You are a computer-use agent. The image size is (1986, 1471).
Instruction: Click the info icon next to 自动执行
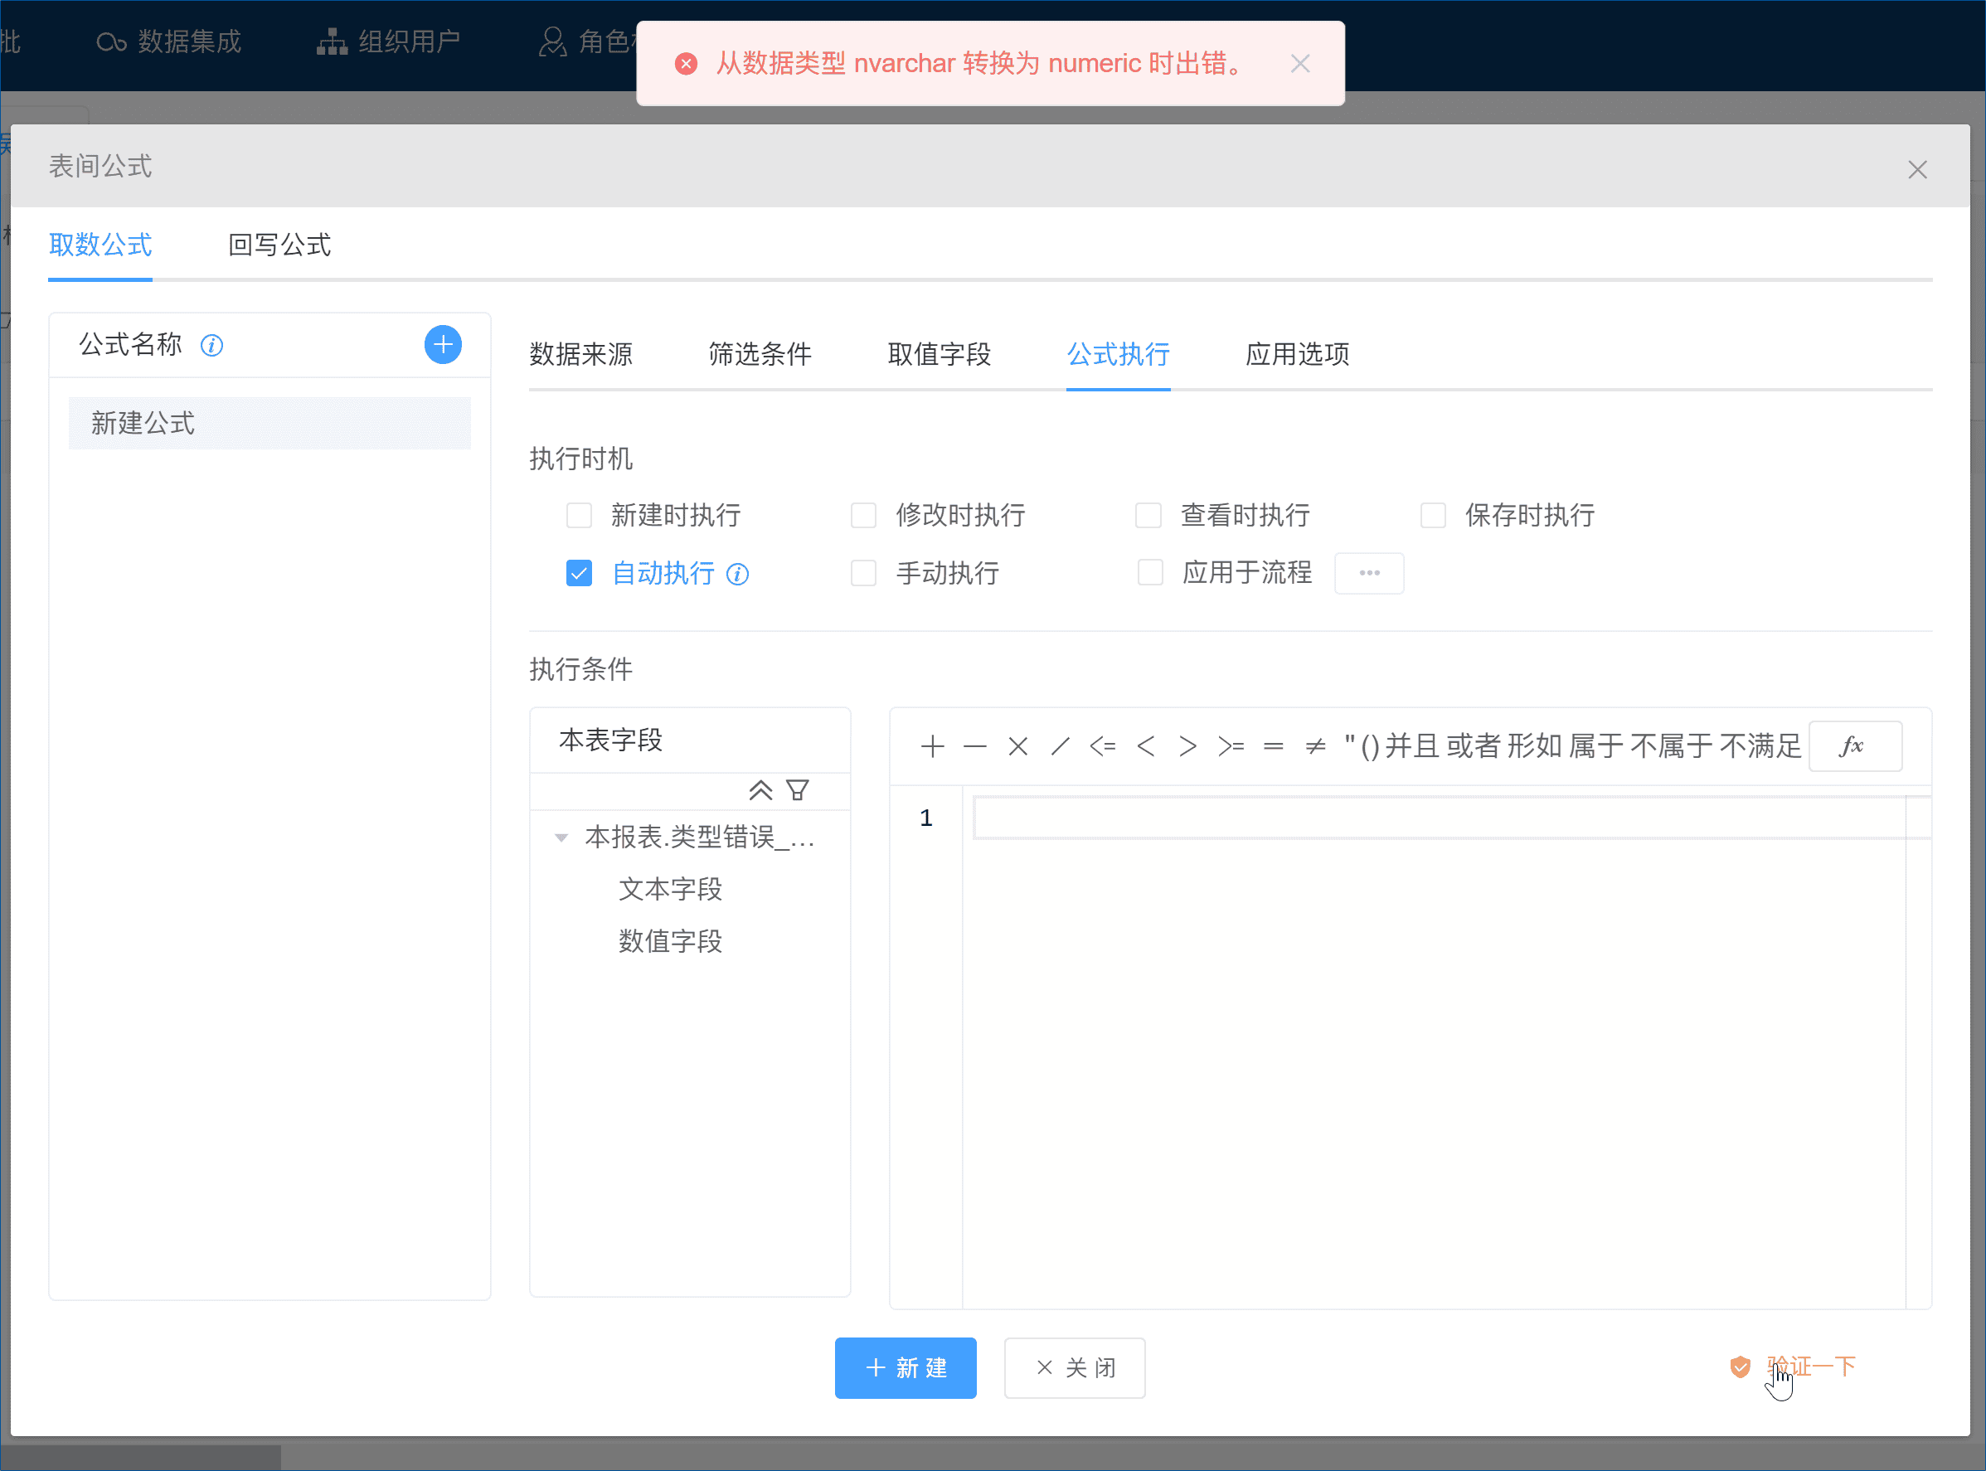coord(737,575)
